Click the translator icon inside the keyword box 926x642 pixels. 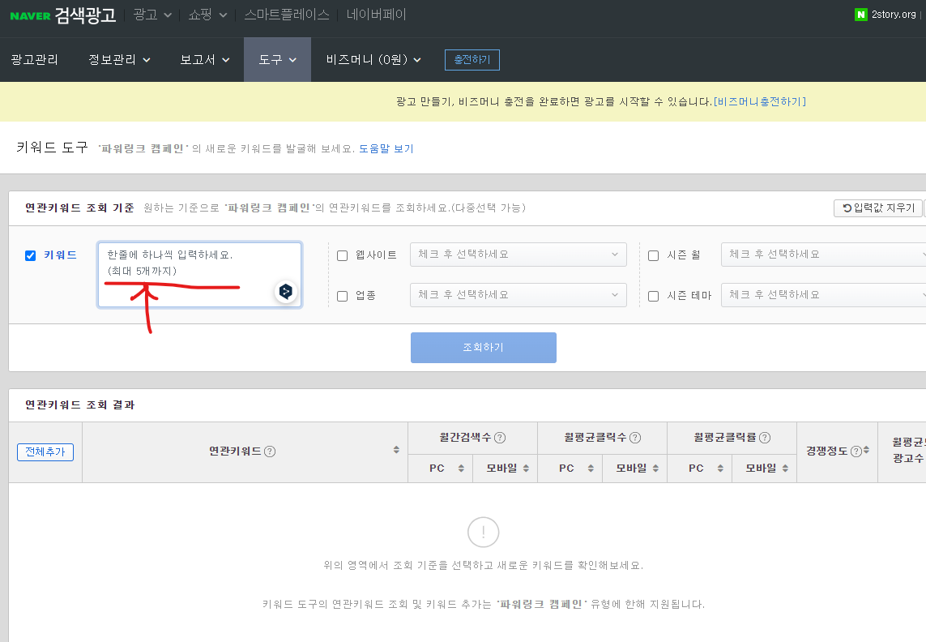[285, 292]
